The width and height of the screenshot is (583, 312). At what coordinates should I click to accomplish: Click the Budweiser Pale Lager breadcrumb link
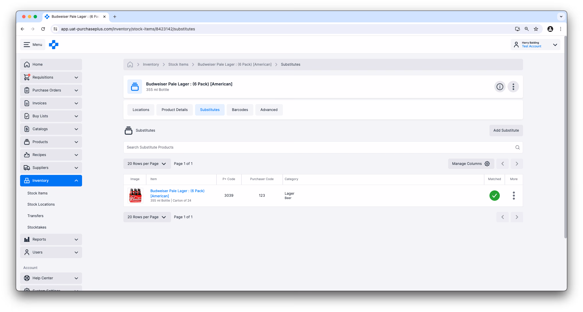coord(234,65)
